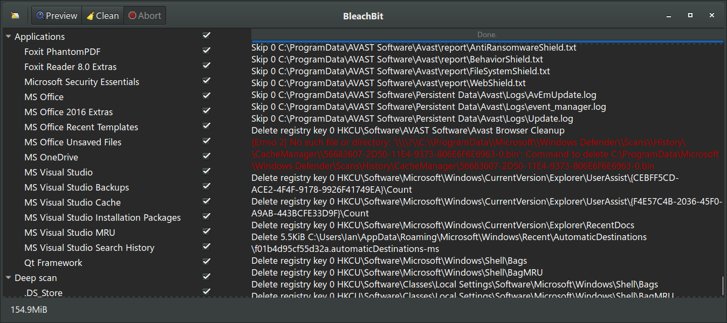Toggle MS Visual Studio Installation Packages checkbox
727x323 pixels.
click(207, 216)
